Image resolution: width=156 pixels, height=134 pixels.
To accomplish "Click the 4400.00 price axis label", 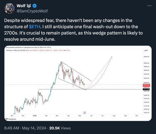I will coord(146,57).
